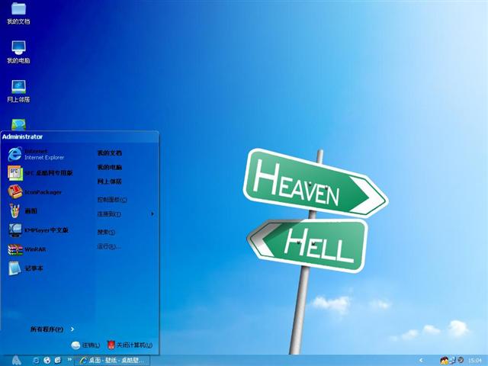Click the round tray icon beside the clock
488x366 pixels.
pyautogui.click(x=461, y=360)
